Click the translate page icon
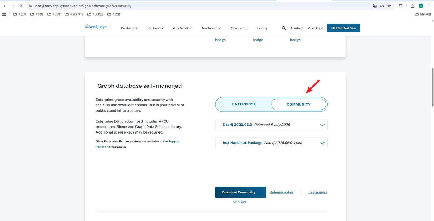The width and height of the screenshot is (434, 221). [374, 6]
